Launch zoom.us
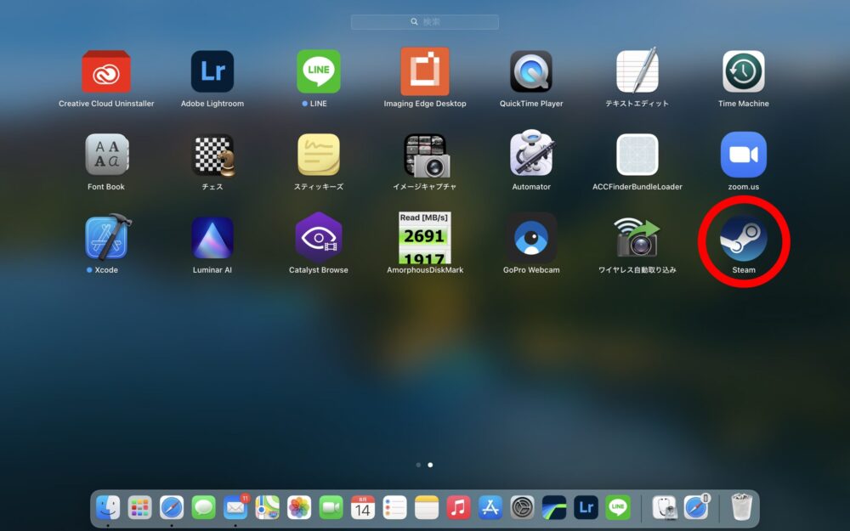850x531 pixels. pos(743,155)
